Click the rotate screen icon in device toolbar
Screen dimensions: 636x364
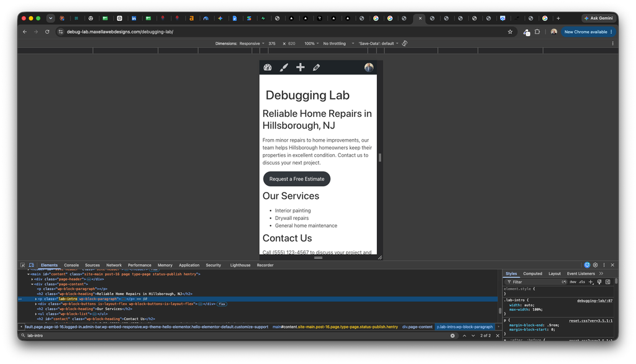(x=405, y=43)
